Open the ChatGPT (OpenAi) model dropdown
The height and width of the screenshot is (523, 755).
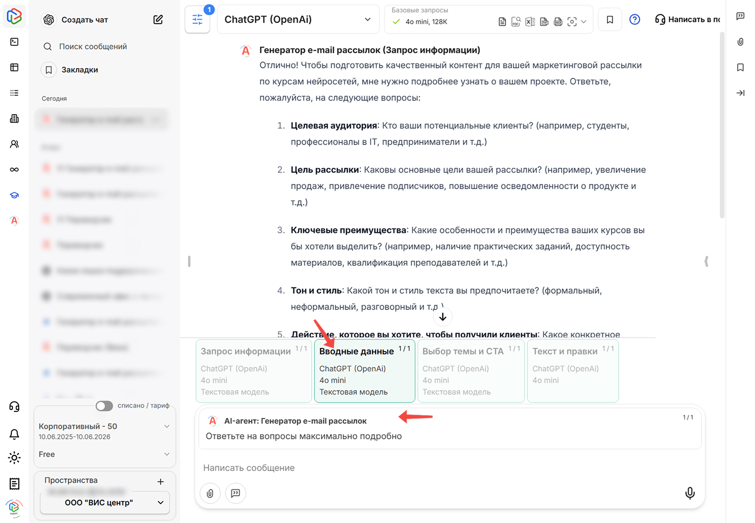click(x=298, y=20)
